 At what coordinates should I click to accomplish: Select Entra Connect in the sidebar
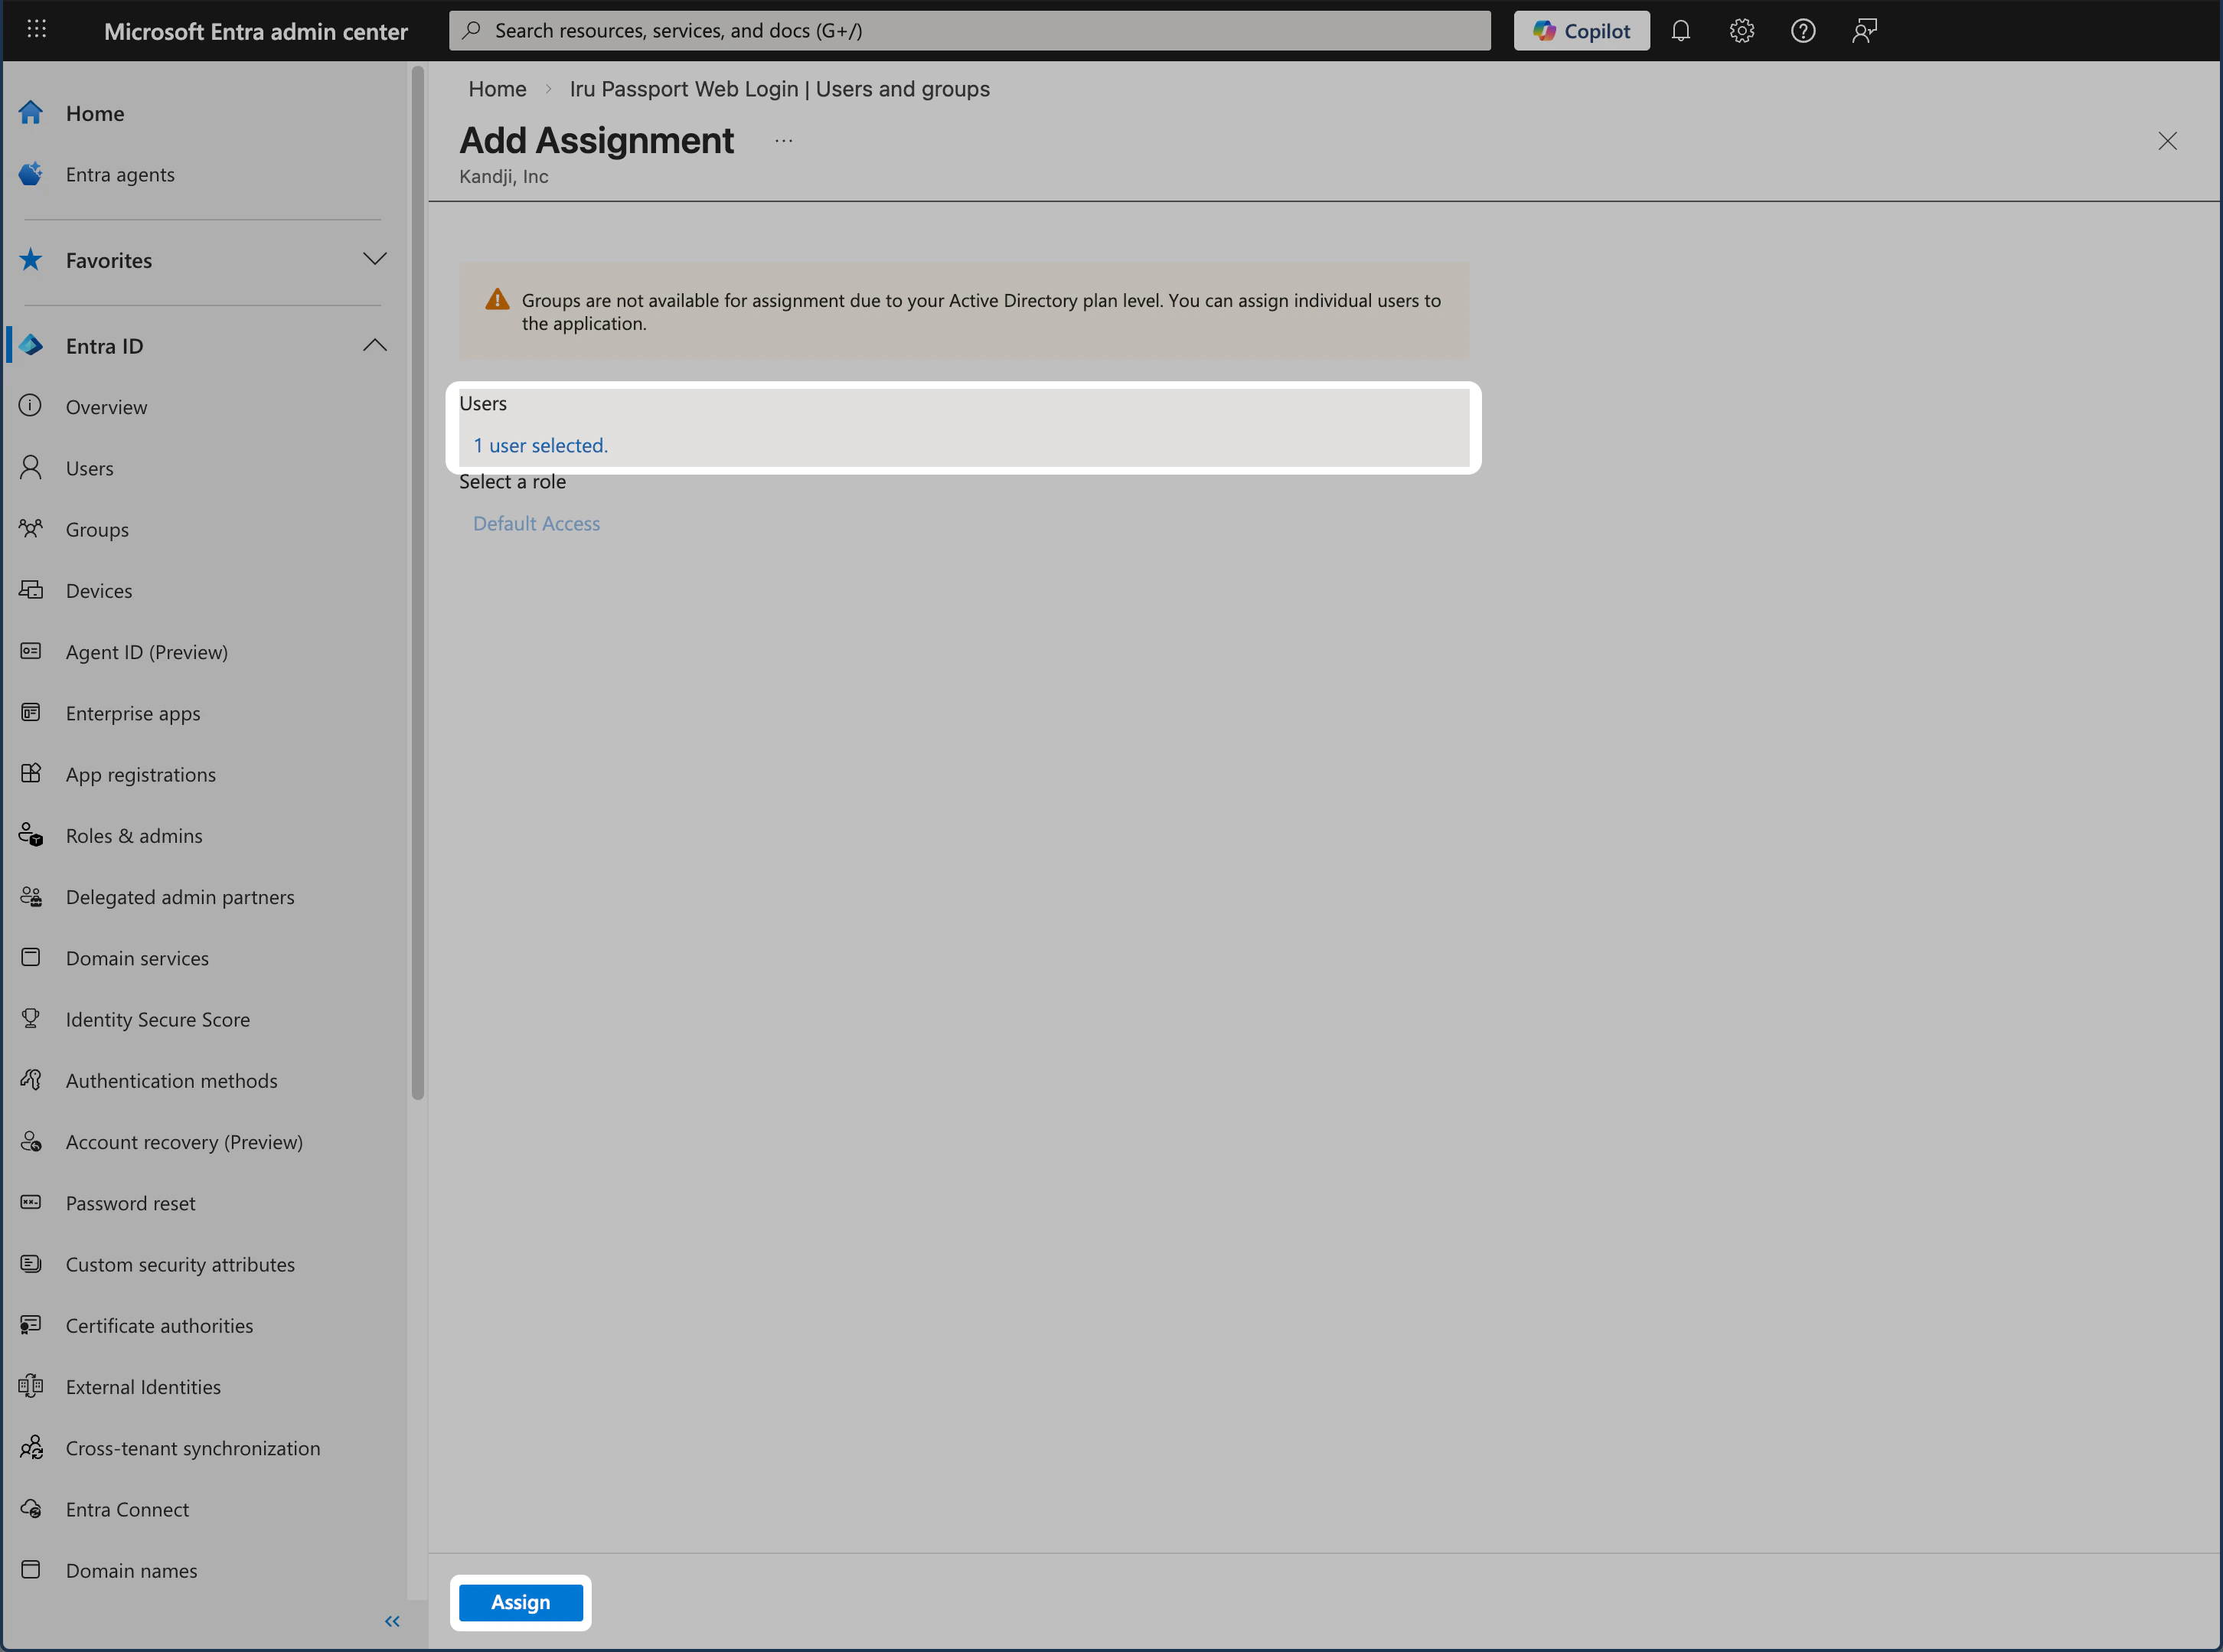[x=126, y=1509]
